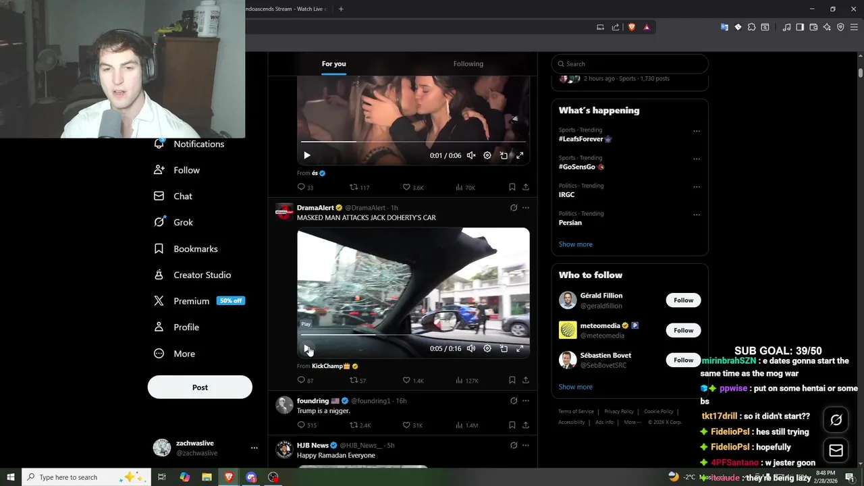Repost the DramaAlert post
Viewport: 864px width, 486px height.
pyautogui.click(x=358, y=380)
